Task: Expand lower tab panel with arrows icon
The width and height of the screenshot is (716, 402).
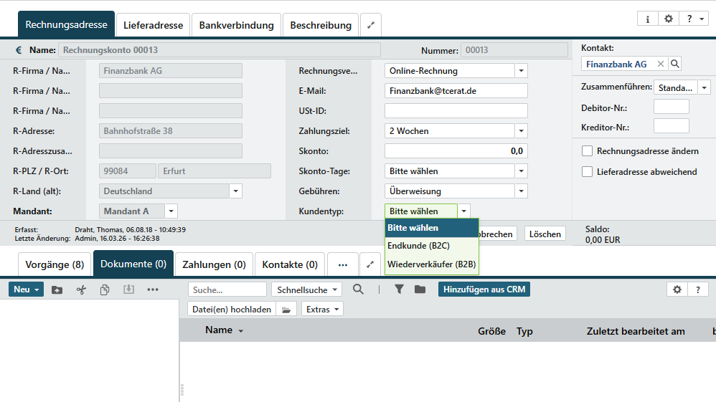Action: coord(370,264)
